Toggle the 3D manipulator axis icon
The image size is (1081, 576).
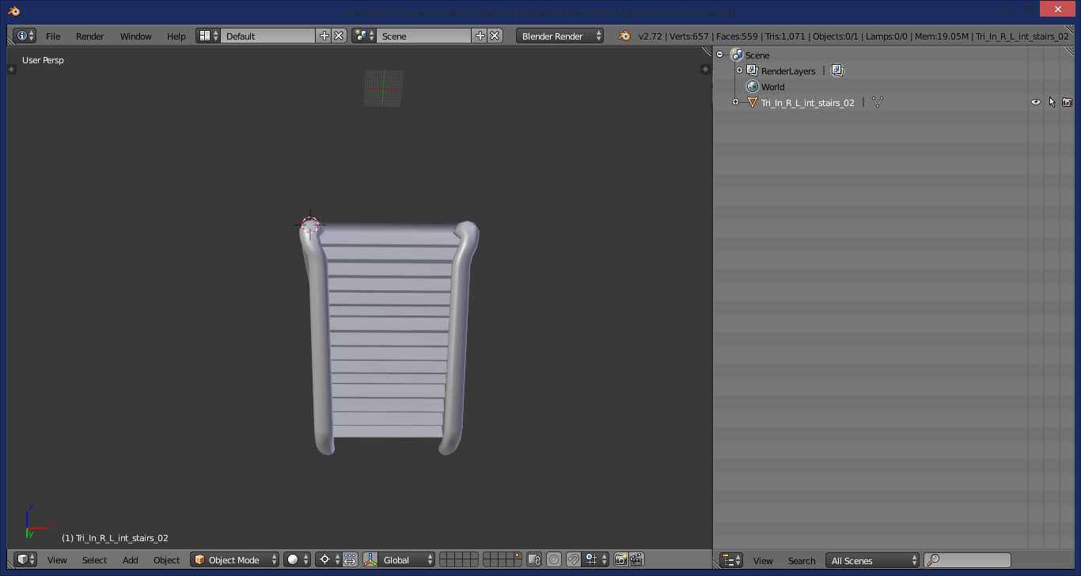370,559
